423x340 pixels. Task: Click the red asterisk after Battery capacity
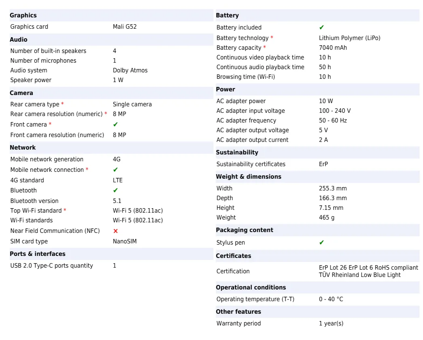pos(265,48)
